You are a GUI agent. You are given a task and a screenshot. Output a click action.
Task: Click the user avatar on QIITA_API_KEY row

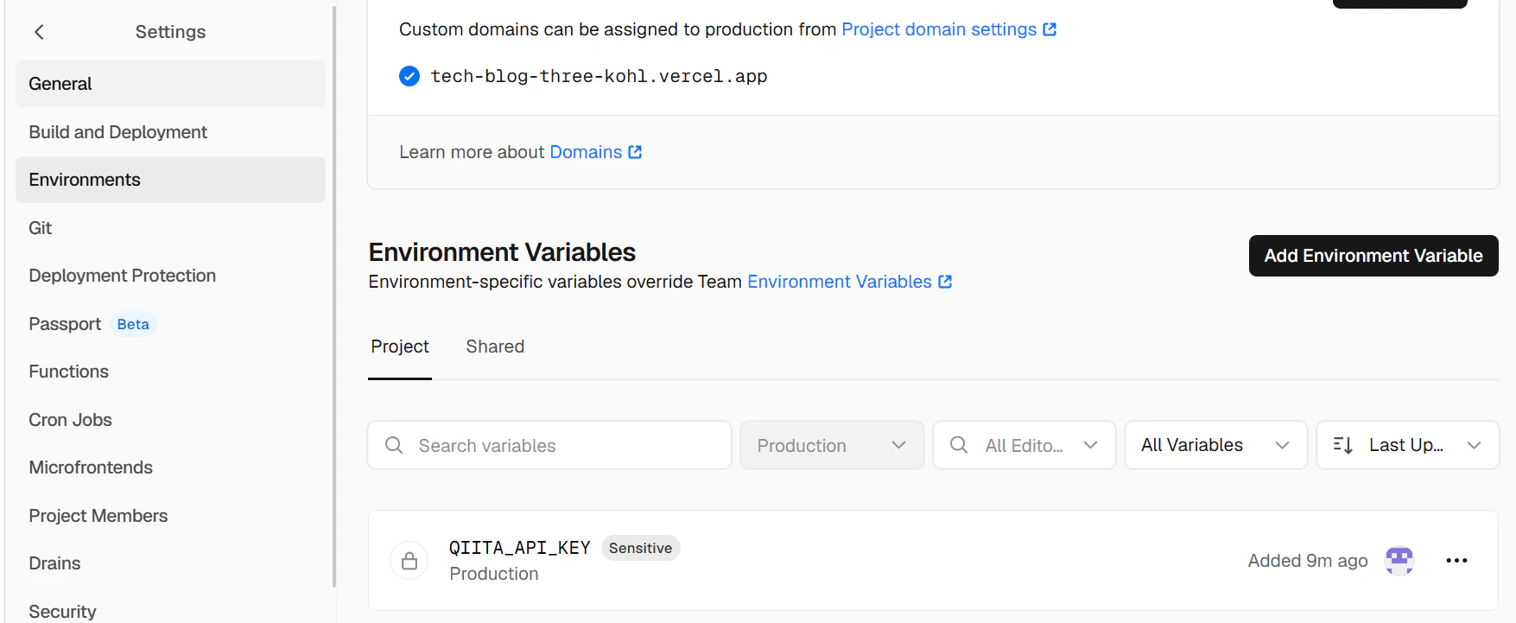(x=1399, y=561)
